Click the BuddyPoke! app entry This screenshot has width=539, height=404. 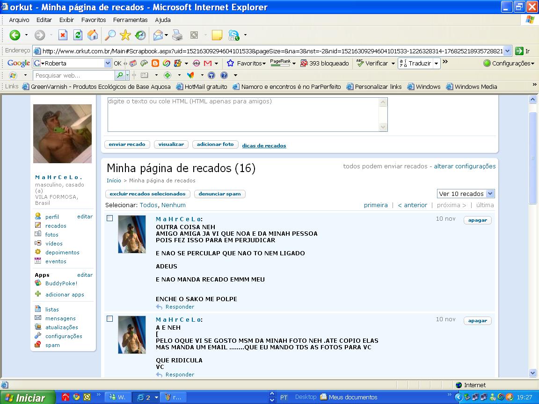61,283
